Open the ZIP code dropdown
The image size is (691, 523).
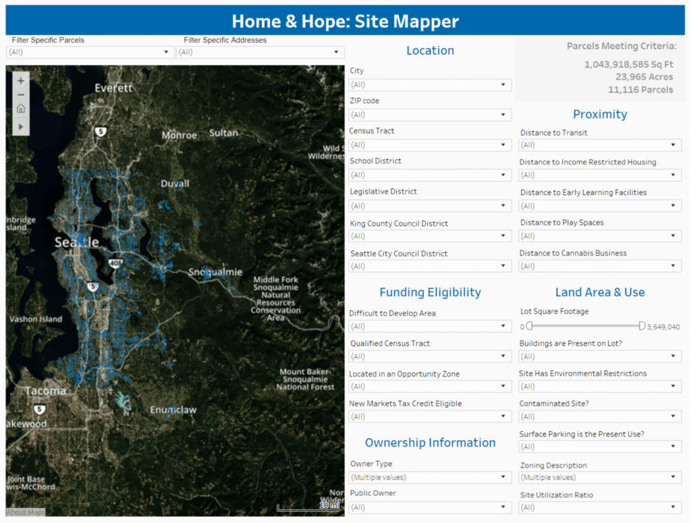click(504, 115)
